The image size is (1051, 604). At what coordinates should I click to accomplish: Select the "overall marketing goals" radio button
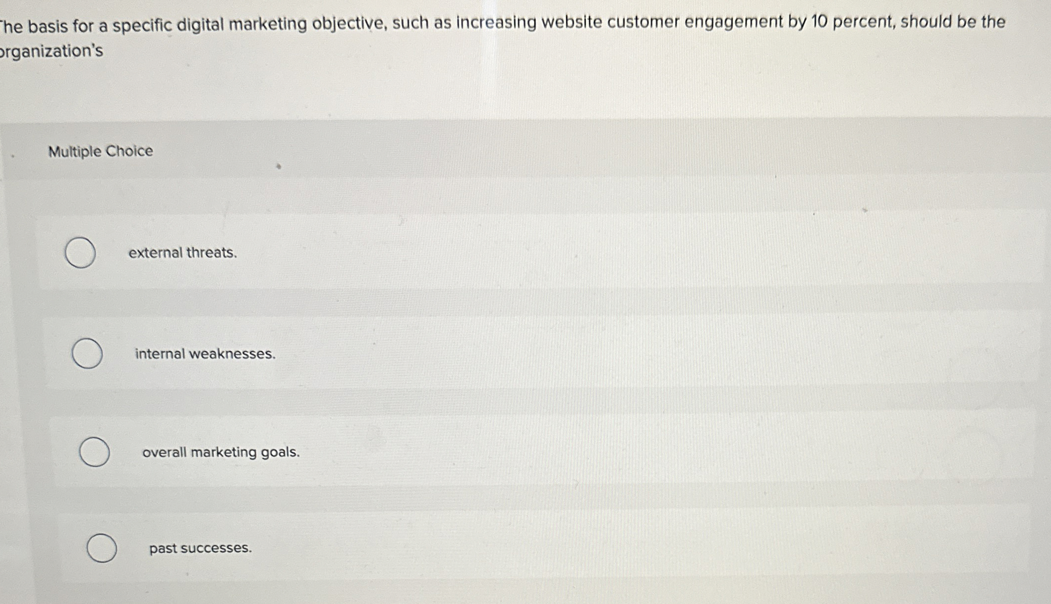point(94,452)
